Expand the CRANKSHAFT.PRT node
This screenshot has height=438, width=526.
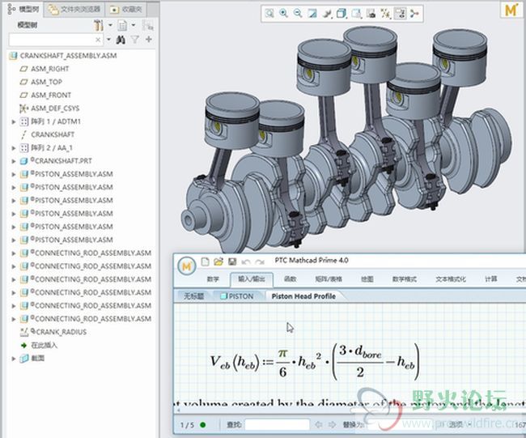tap(14, 161)
